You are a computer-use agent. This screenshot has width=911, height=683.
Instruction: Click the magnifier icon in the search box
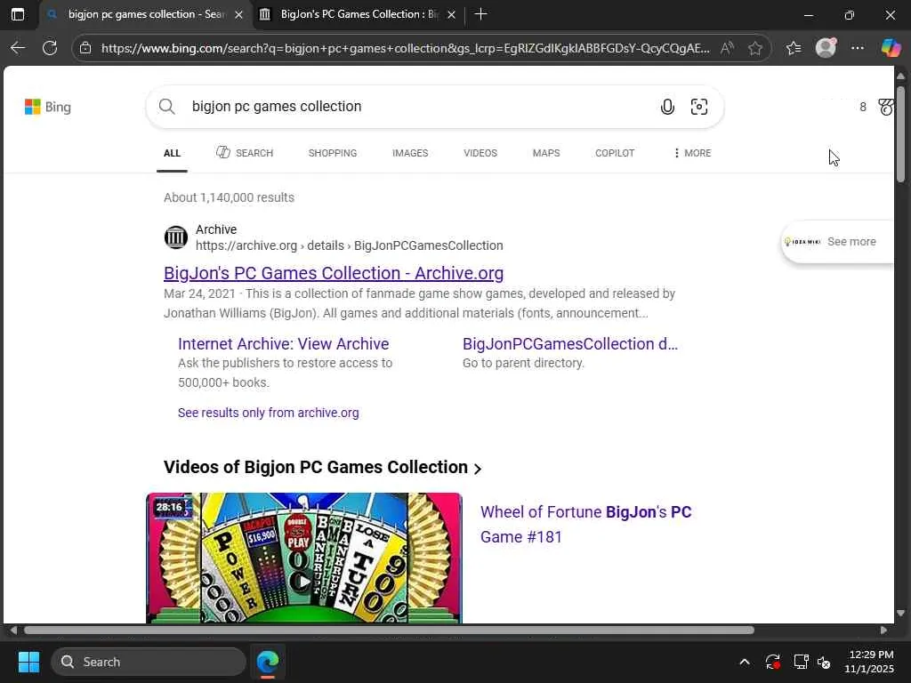pyautogui.click(x=166, y=107)
